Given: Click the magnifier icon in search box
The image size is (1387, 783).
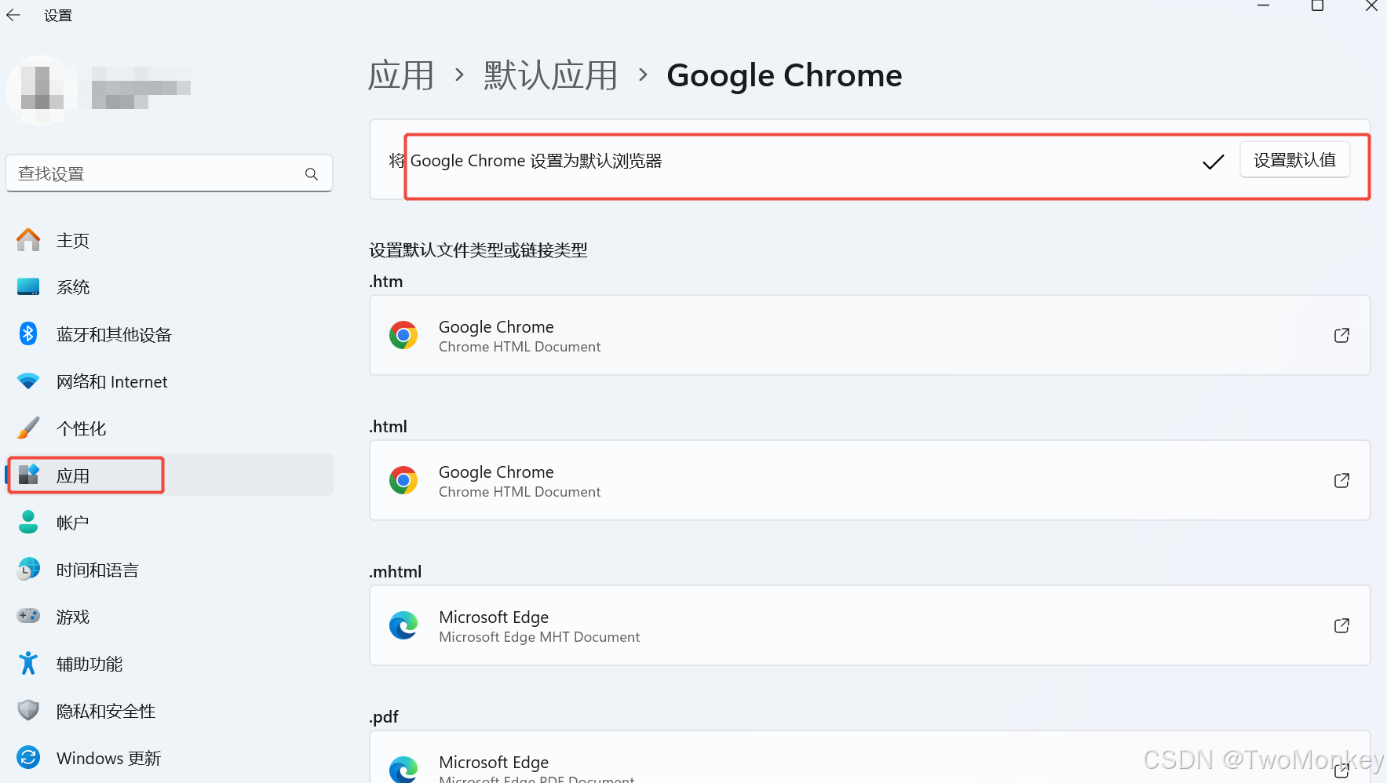Looking at the screenshot, I should (x=312, y=173).
